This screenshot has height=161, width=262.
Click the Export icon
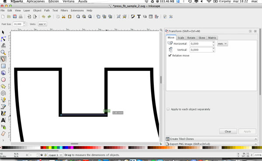tap(35, 17)
